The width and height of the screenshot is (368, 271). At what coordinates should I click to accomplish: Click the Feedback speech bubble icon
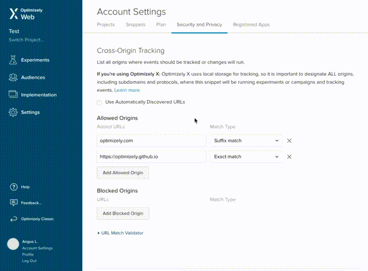point(14,203)
